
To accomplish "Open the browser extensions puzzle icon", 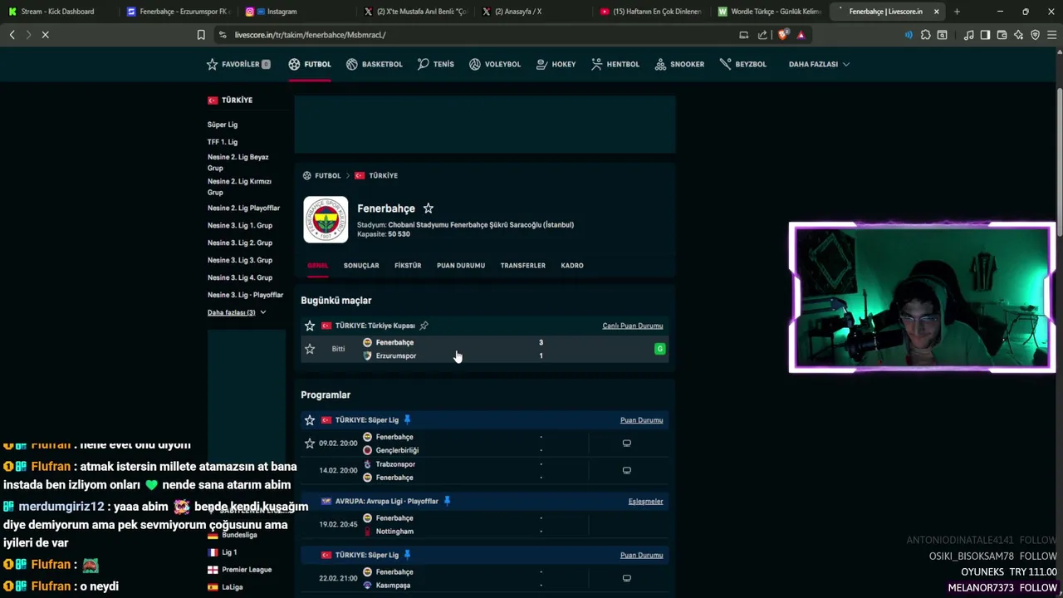I will tap(926, 35).
